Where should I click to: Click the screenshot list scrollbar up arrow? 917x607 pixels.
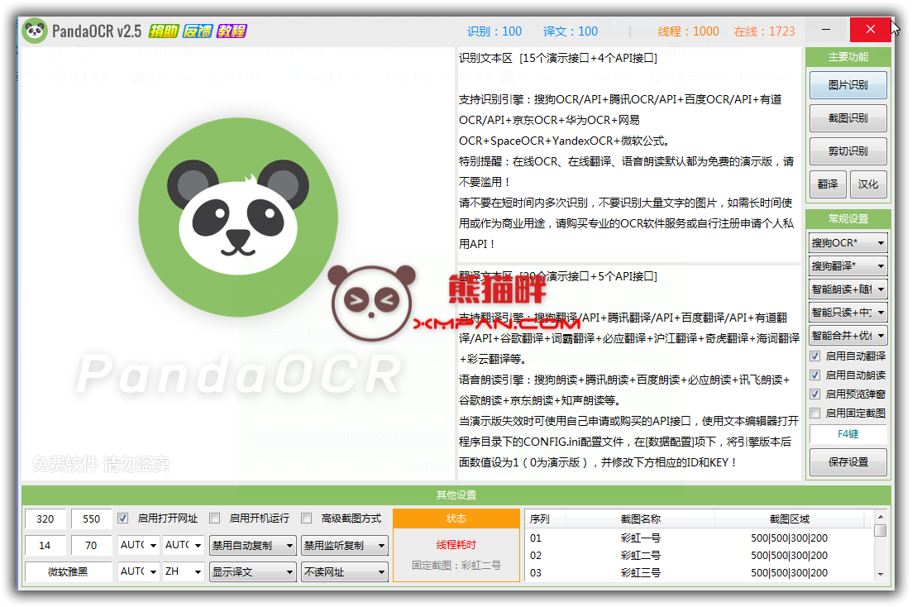880,516
